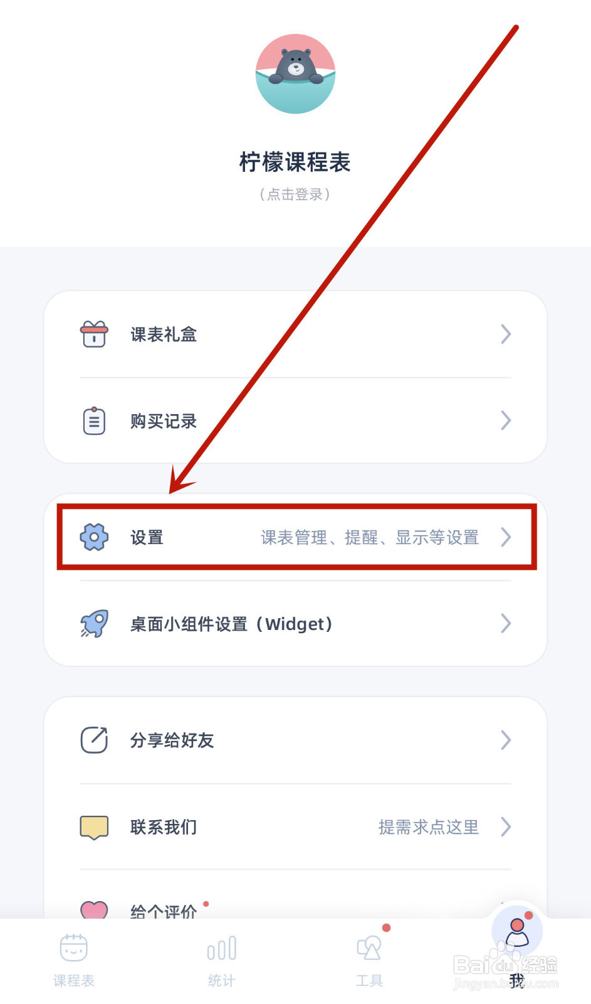
Task: Click the share icon for 分享给好友
Action: pos(94,740)
